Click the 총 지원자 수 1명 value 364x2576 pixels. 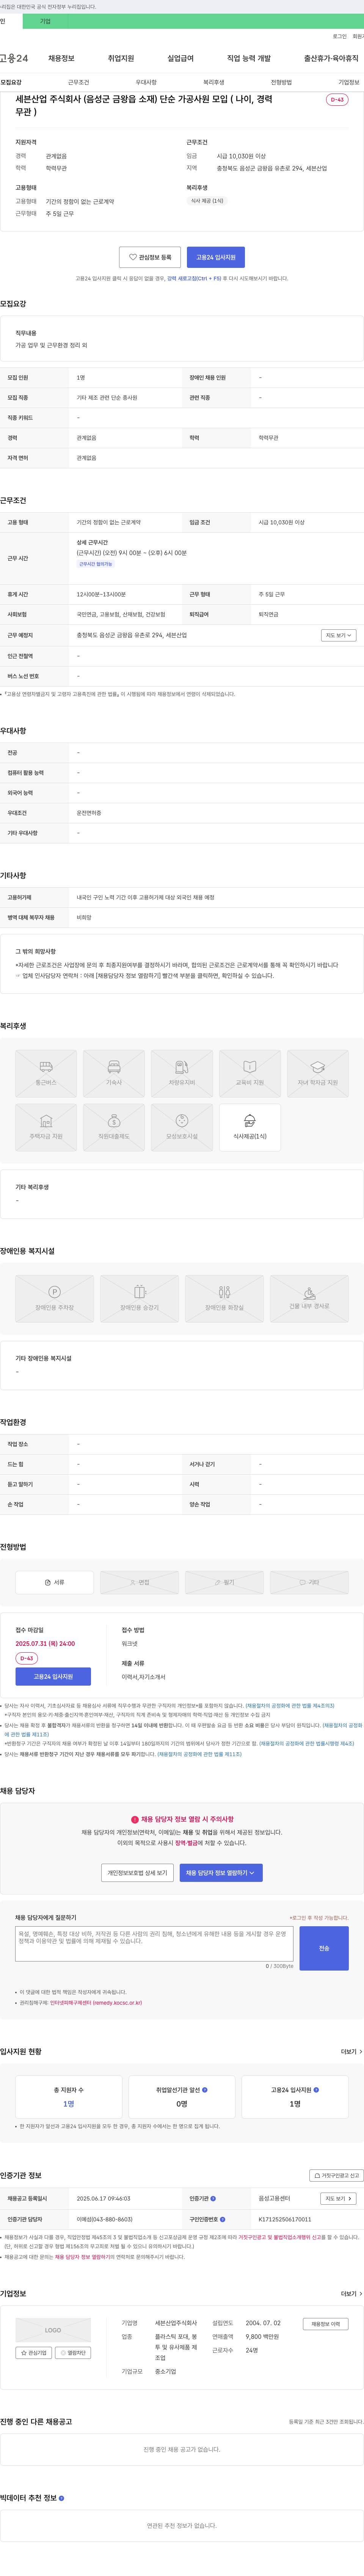tap(69, 2104)
